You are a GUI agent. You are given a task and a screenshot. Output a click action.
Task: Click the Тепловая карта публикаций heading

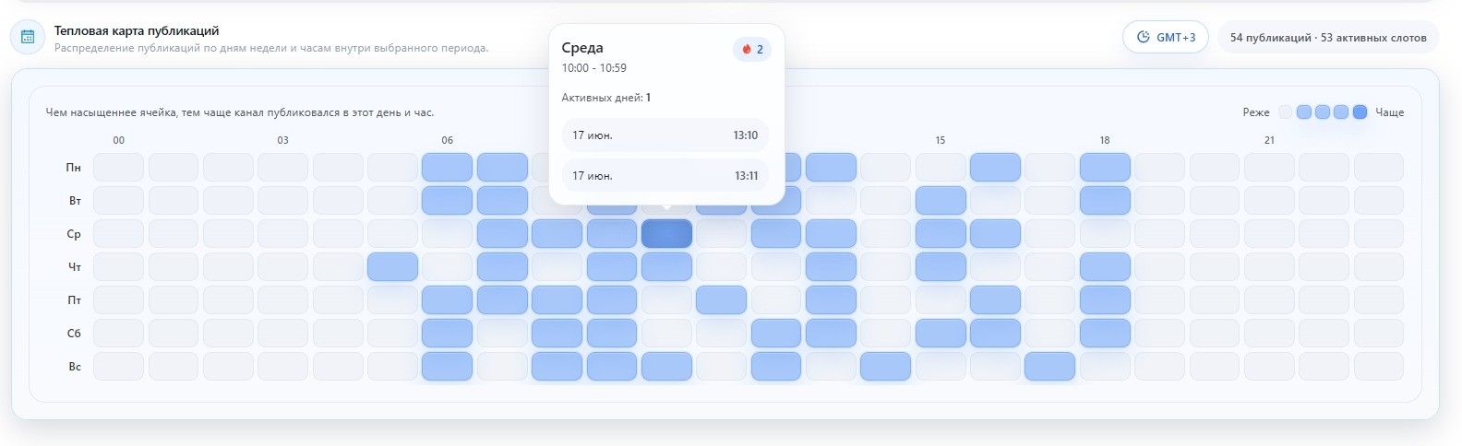pyautogui.click(x=137, y=30)
